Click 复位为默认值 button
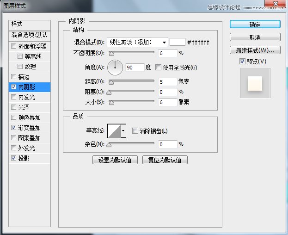 click(165, 160)
